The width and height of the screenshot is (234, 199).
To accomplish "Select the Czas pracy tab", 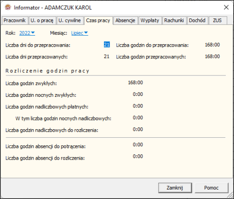I will 98,20.
